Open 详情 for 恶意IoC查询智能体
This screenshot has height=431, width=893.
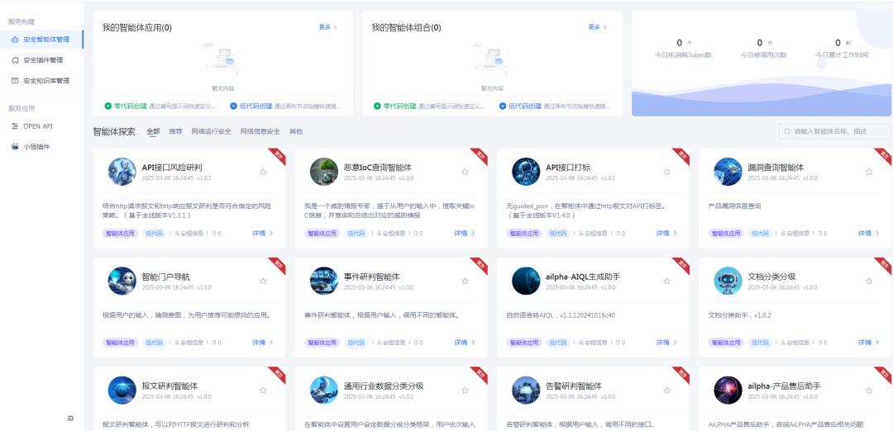(465, 233)
